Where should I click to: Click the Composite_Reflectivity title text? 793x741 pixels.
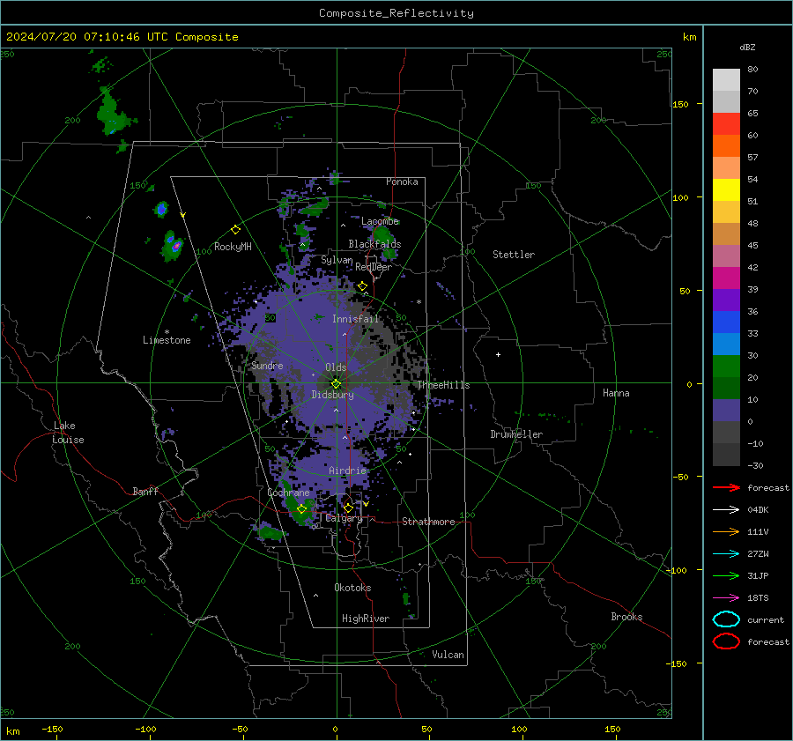(x=396, y=13)
